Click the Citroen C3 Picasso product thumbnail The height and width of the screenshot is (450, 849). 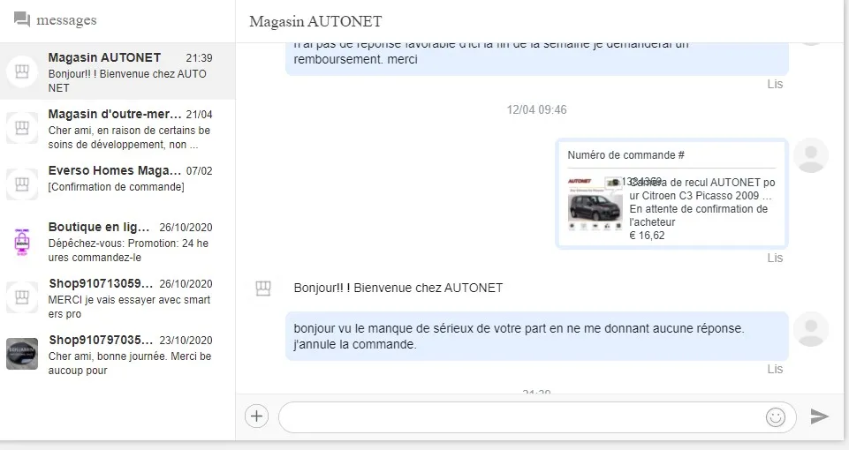point(595,205)
